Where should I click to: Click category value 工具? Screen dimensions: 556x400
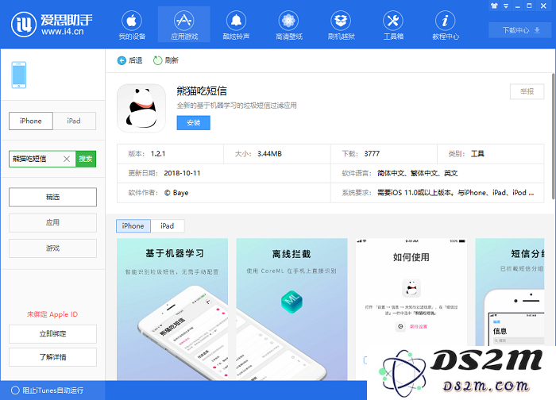[x=477, y=154]
